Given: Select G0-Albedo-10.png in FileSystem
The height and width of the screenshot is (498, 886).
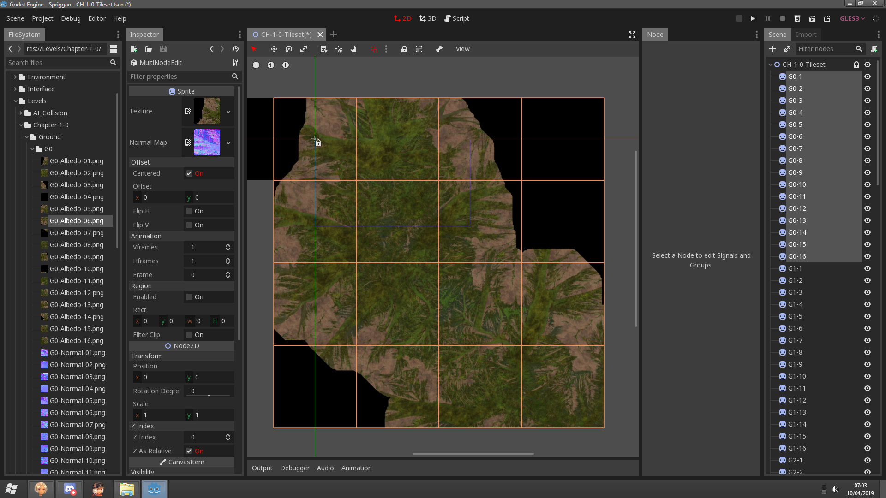Looking at the screenshot, I should (x=77, y=269).
